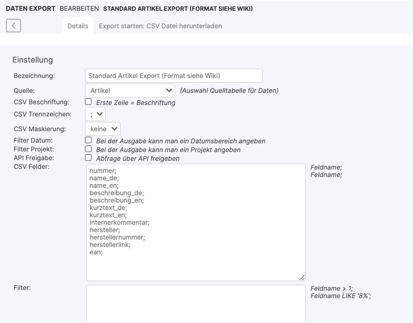Click the 'Bei der Ausgabe kann man ein Projekt angeben' label
This screenshot has height=323, width=413.
[168, 150]
